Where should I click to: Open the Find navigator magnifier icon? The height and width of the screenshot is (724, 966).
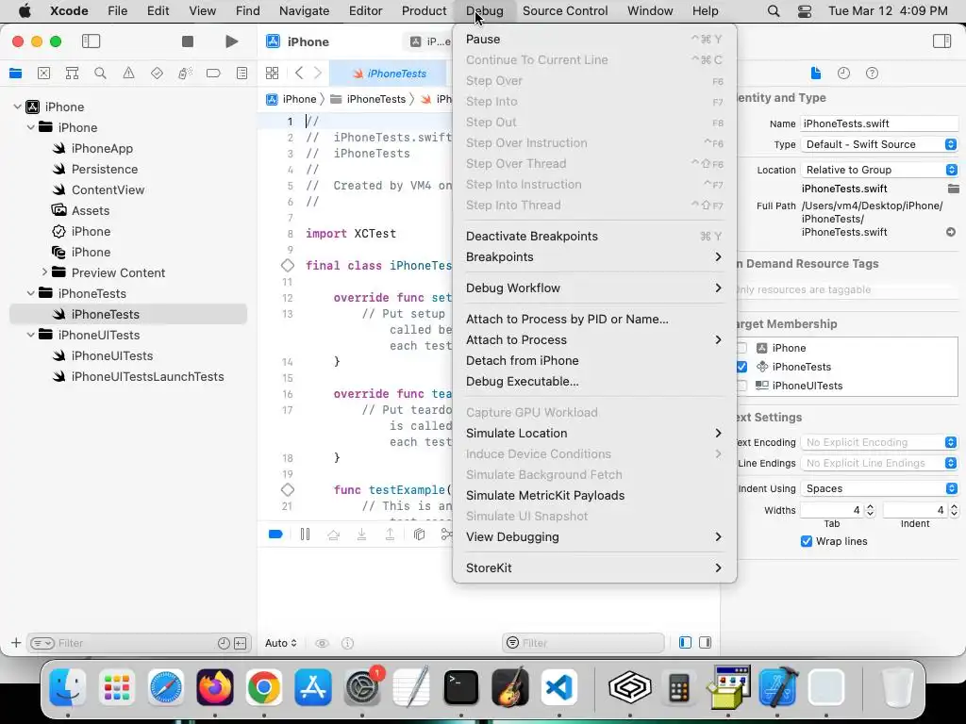click(x=100, y=74)
